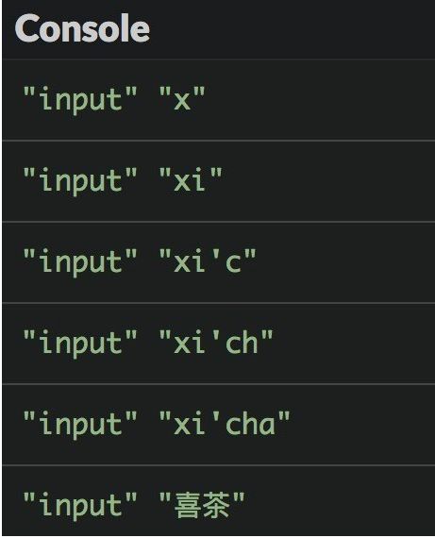Click empty header area beside Console title
The image size is (435, 538).
tap(292, 28)
